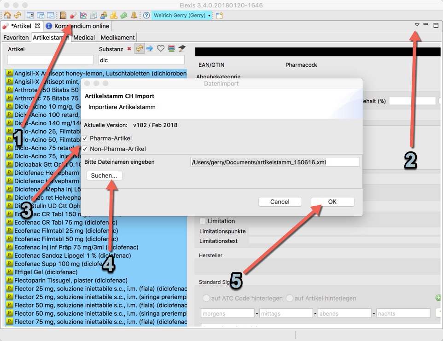The height and width of the screenshot is (341, 443).
Task: Click the Suchen... button
Action: (104, 176)
